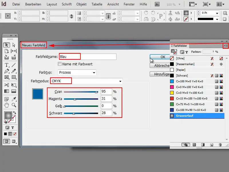The height and width of the screenshot is (172, 229).
Task: Select the Grauverlauf swatch row
Action: 197,116
